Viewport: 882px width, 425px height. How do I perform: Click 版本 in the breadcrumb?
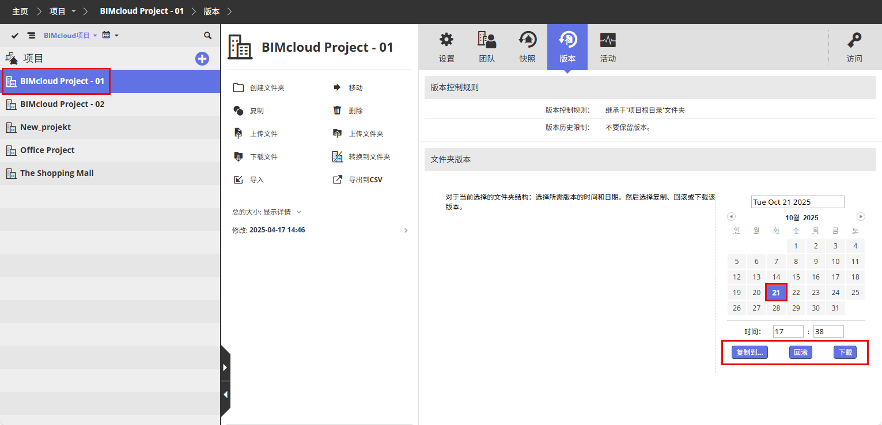pos(211,12)
